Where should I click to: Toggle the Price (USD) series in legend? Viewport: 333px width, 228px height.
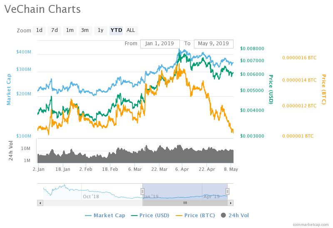(x=150, y=216)
